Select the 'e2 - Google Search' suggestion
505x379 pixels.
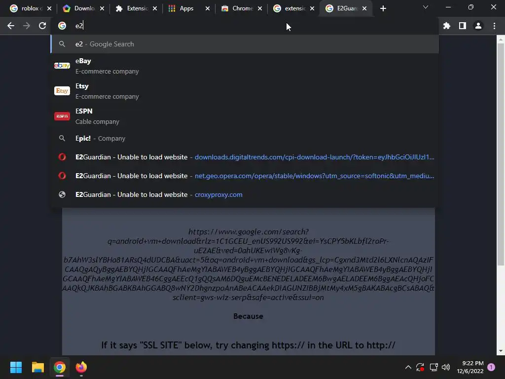(245, 44)
